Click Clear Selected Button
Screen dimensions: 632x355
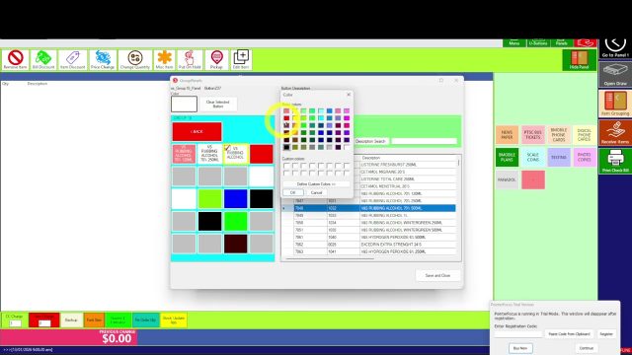(218, 104)
